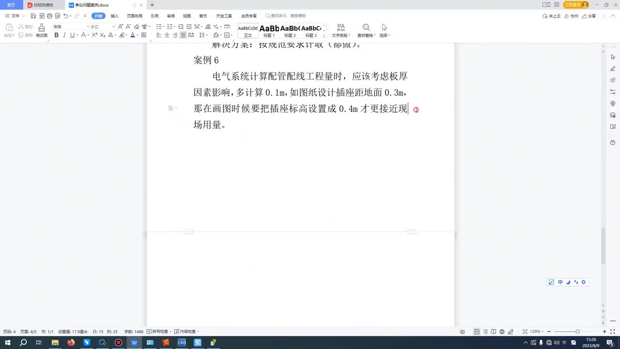Click the Numbered list icon
Image resolution: width=620 pixels, height=349 pixels.
[x=170, y=27]
